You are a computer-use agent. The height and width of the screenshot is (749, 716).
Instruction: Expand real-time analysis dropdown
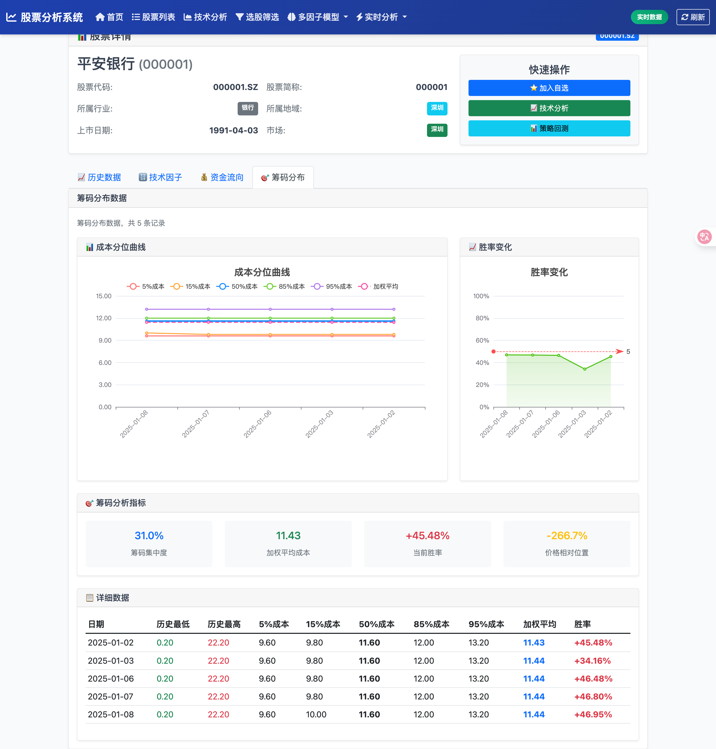[381, 17]
